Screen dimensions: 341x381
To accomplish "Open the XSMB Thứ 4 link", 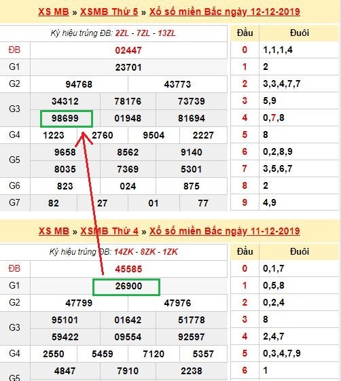I will 109,231.
